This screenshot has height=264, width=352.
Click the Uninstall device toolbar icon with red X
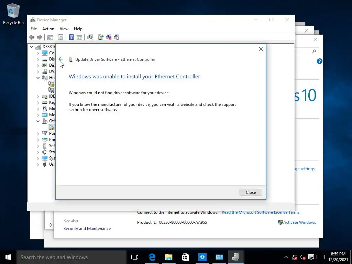pyautogui.click(x=109, y=37)
